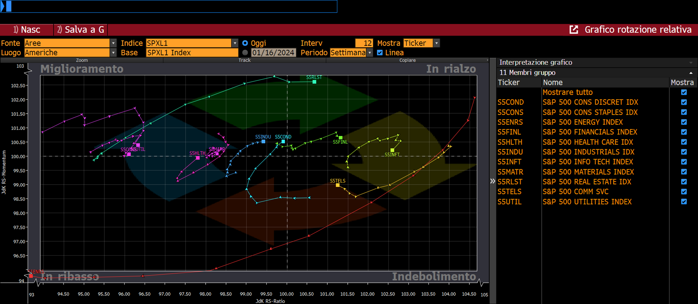Select S&P 500 ENERGY INDEX name
Screen dimensions: 698x304
tap(582, 122)
